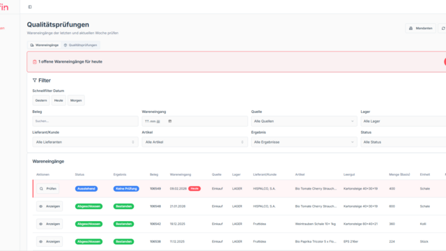Open the Wareneingang calendar picker icon

coord(170,121)
